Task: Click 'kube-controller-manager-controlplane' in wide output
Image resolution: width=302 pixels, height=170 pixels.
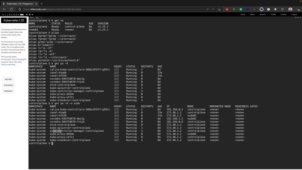Action: (x=77, y=131)
